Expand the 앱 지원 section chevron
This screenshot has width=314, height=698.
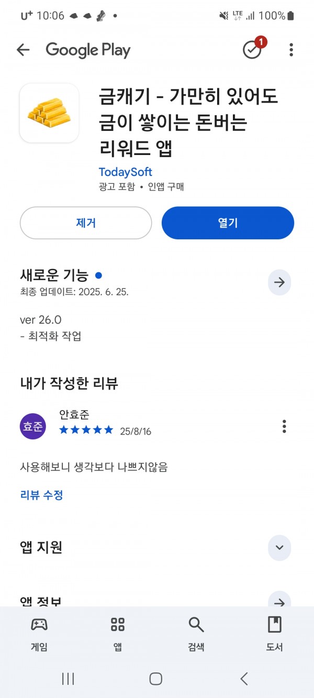click(279, 548)
